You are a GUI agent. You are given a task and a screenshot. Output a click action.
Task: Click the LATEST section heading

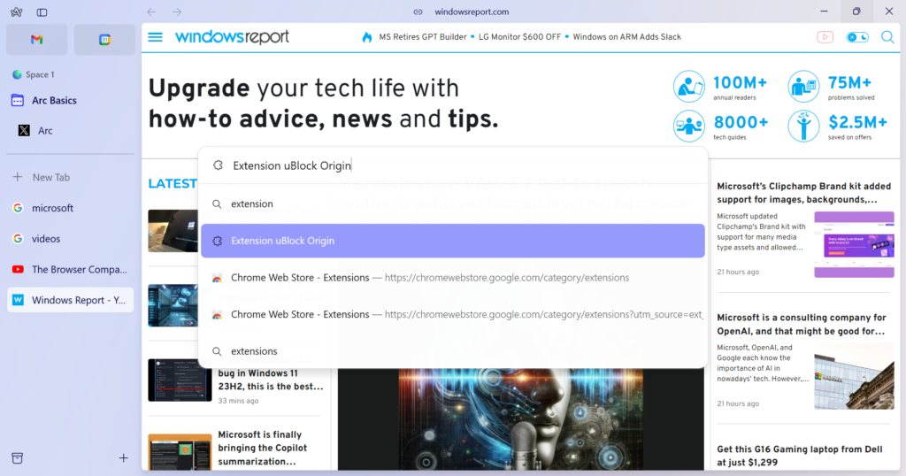(x=173, y=184)
